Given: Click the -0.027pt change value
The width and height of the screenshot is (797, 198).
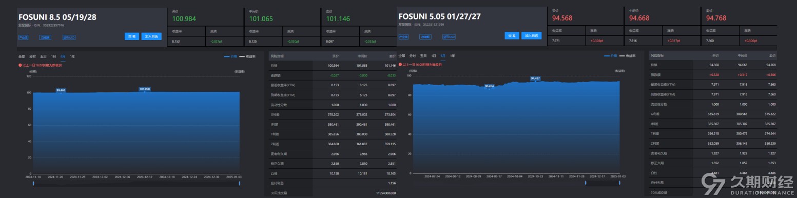Looking at the screenshot, I should (x=217, y=41).
